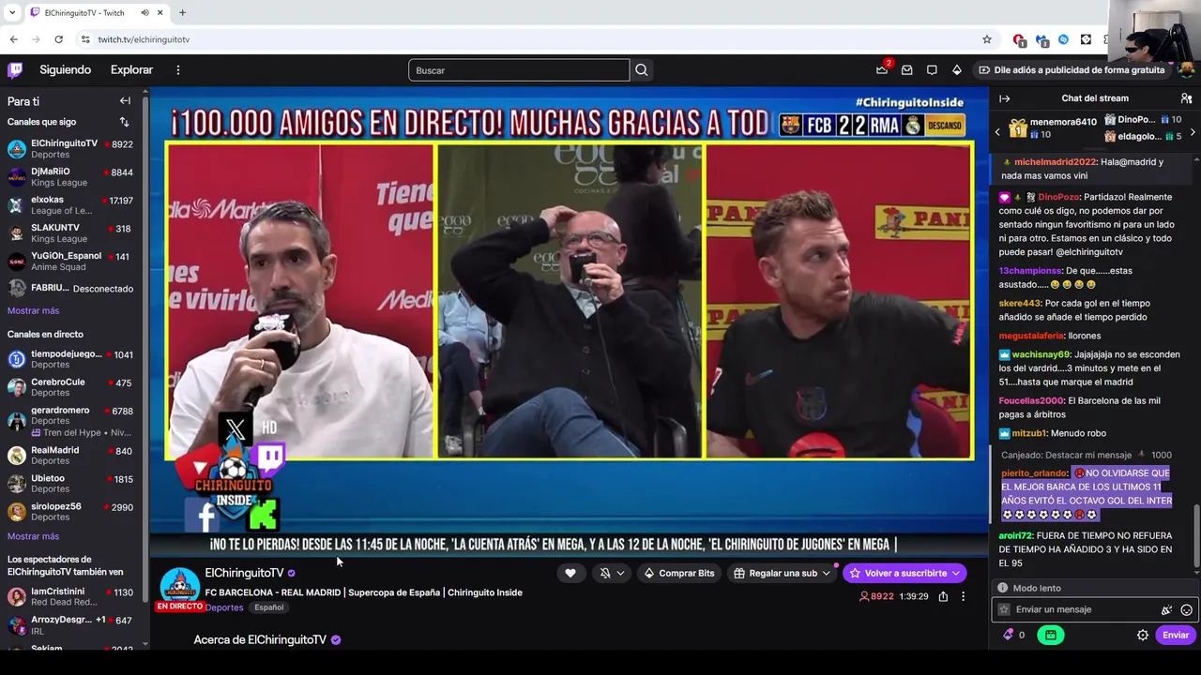Sort followed channels icon

click(124, 122)
